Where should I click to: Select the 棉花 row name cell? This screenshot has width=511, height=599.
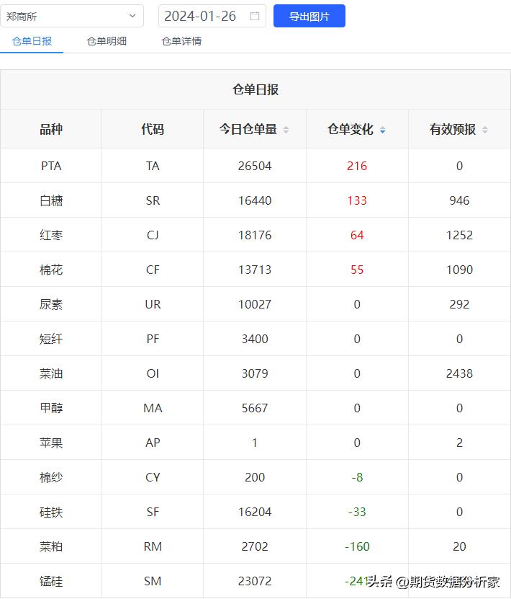point(51,270)
